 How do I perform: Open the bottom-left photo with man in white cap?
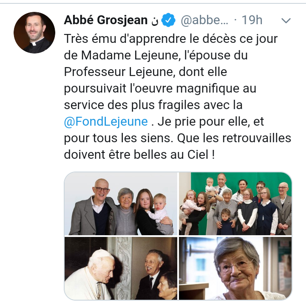click(121, 268)
